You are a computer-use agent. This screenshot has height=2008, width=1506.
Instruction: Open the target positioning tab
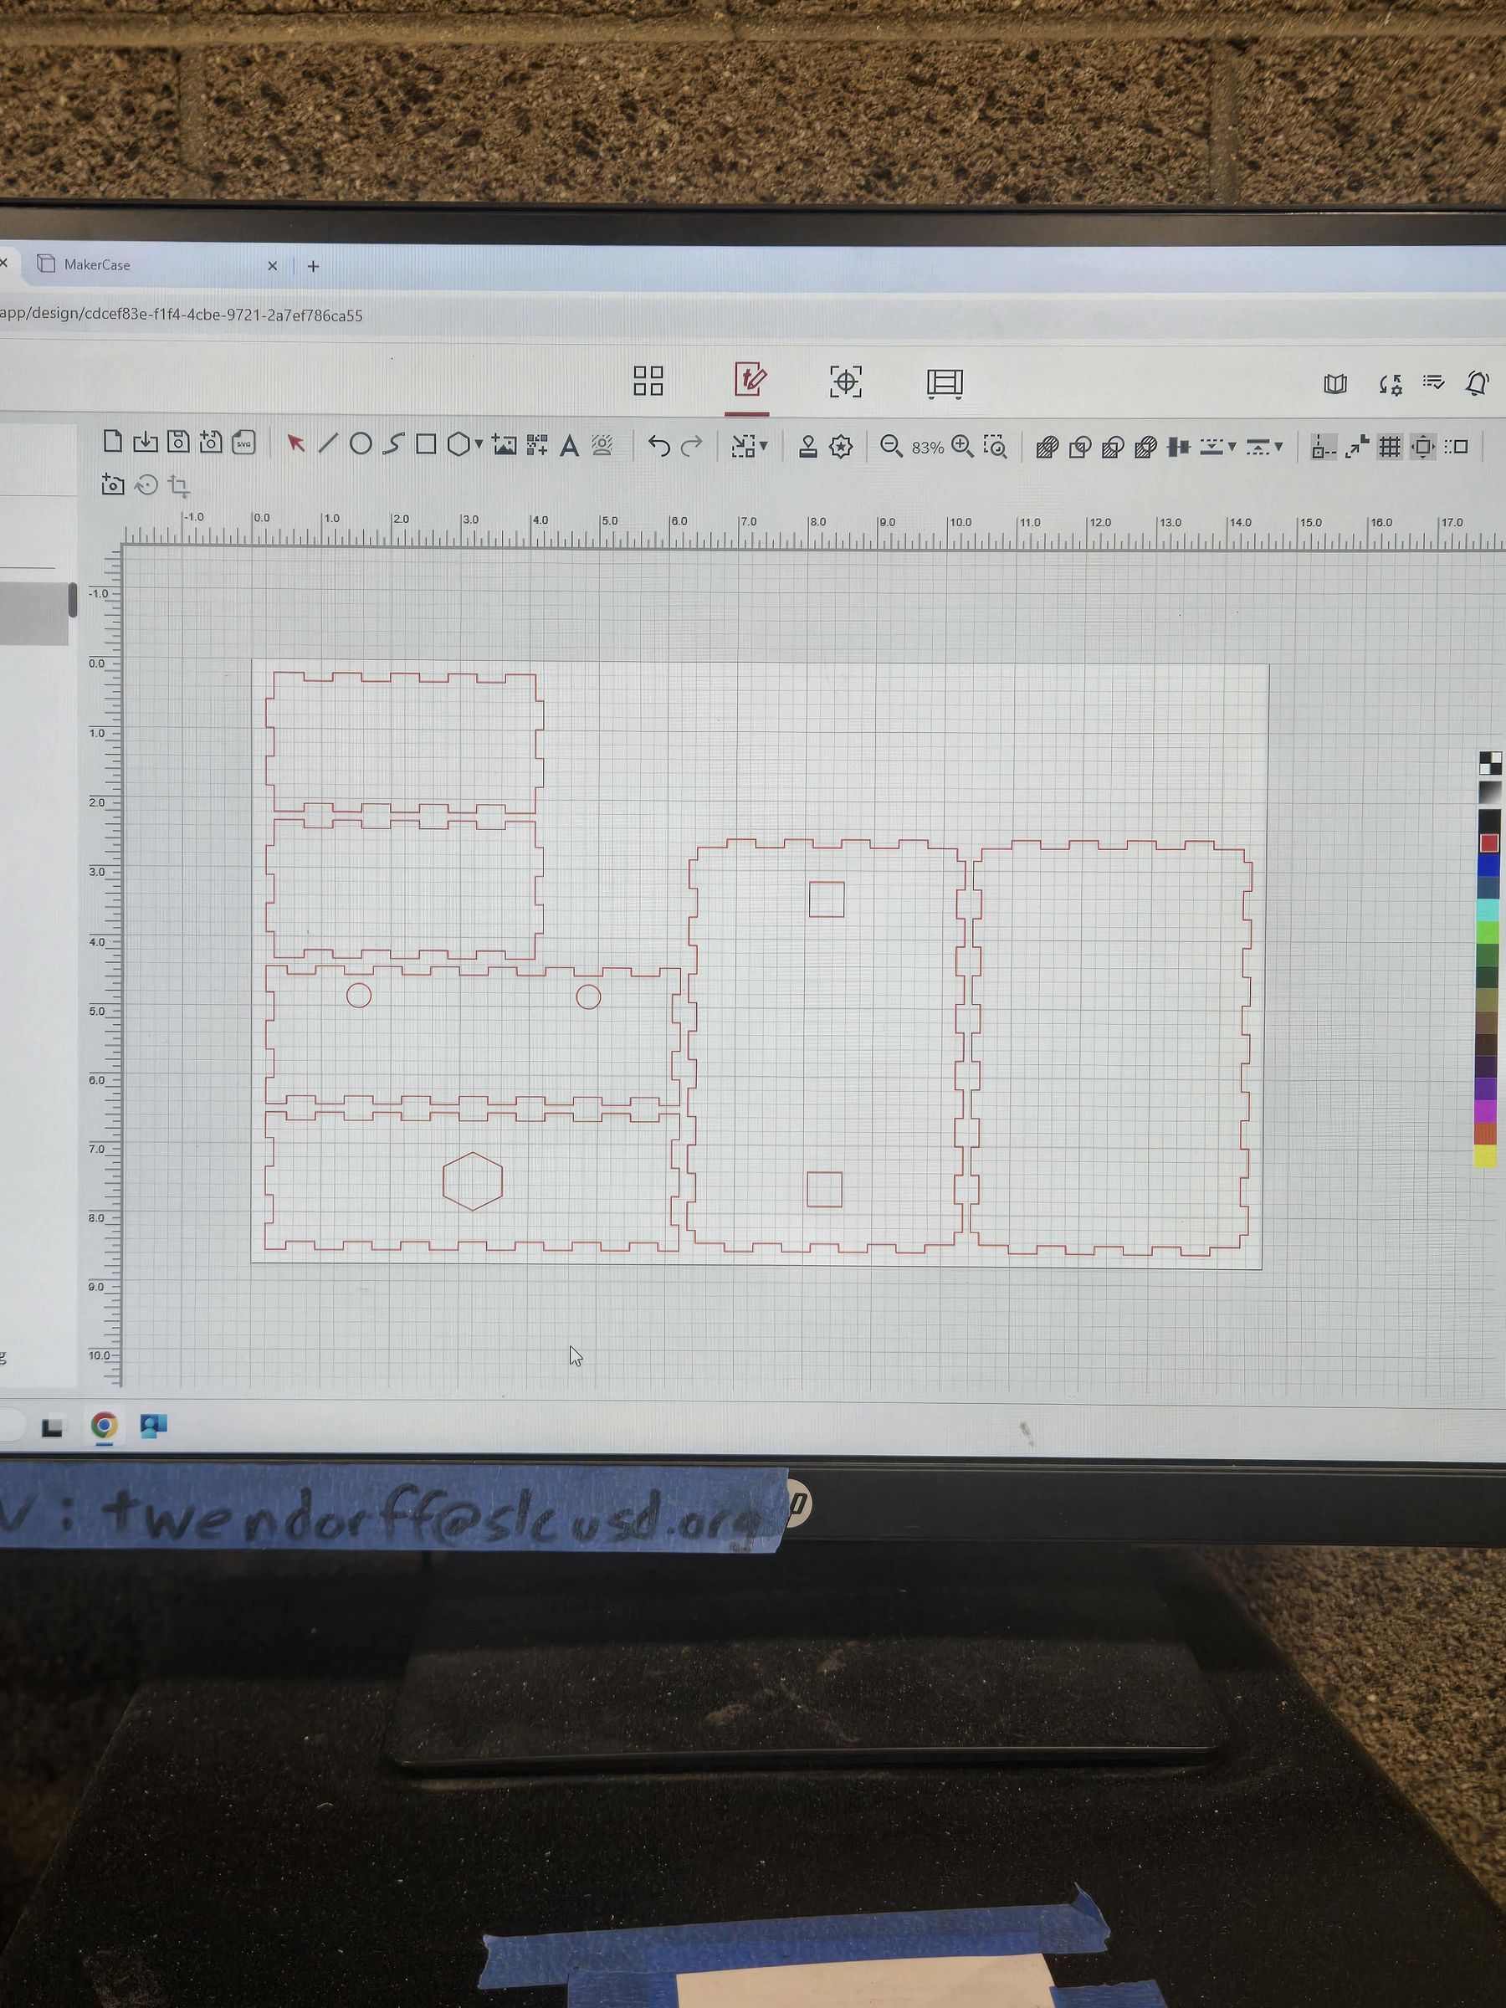point(846,382)
